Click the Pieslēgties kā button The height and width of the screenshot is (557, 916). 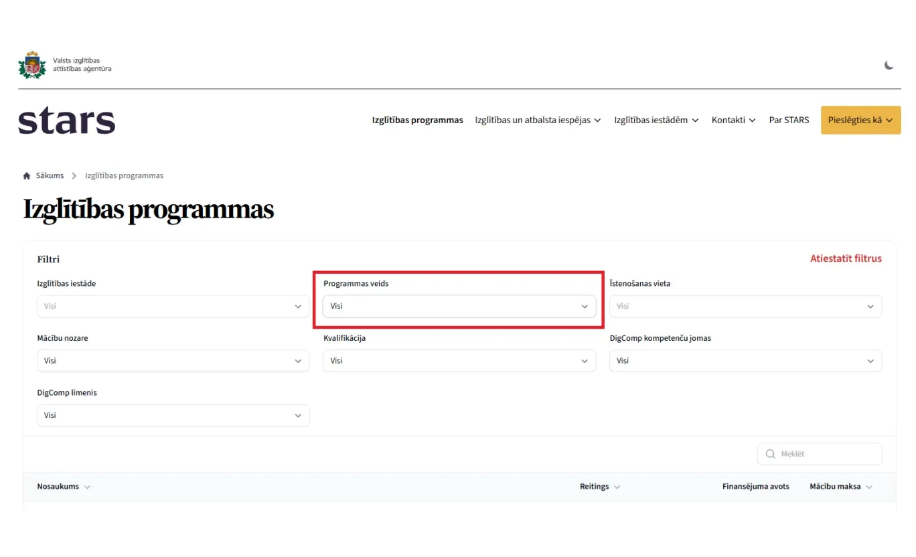click(860, 120)
